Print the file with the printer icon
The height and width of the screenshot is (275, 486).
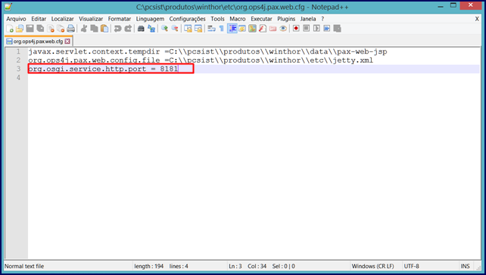point(71,29)
